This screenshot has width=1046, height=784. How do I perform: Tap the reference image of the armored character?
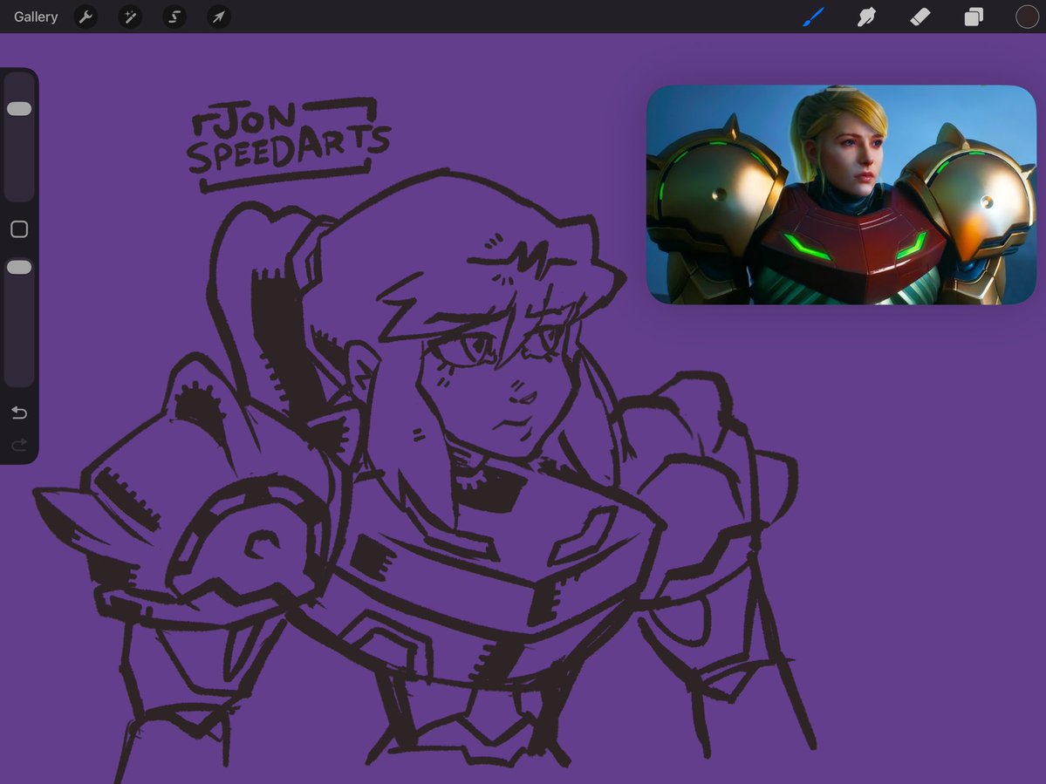841,194
